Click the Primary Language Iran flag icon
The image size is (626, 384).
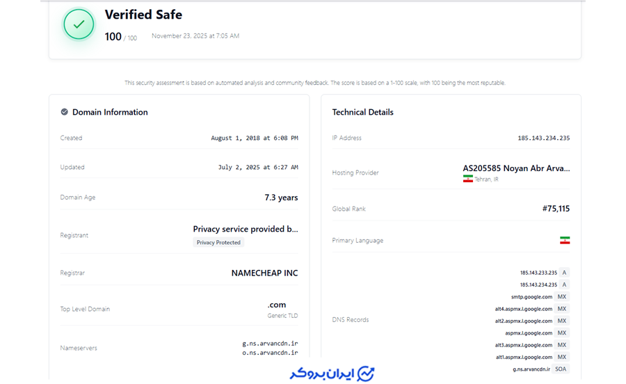tap(565, 240)
